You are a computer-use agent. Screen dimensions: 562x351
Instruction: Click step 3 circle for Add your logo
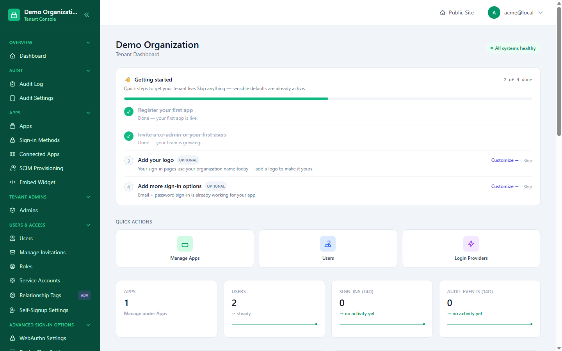(x=129, y=161)
